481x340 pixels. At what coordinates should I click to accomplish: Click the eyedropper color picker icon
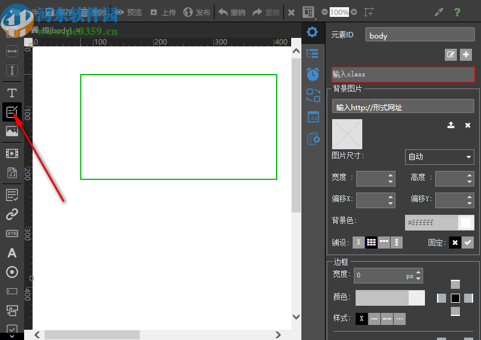(x=439, y=12)
